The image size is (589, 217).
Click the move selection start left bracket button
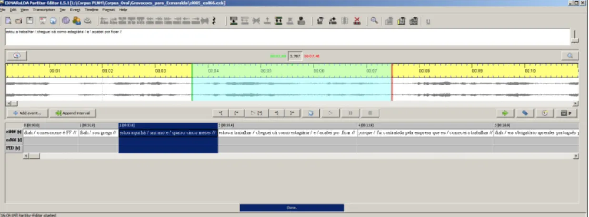click(x=220, y=113)
